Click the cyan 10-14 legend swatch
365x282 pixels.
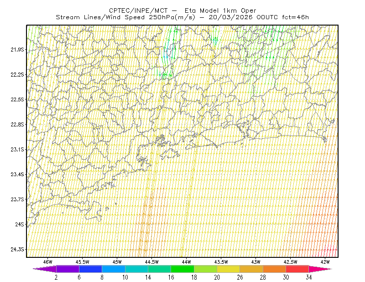point(136,269)
